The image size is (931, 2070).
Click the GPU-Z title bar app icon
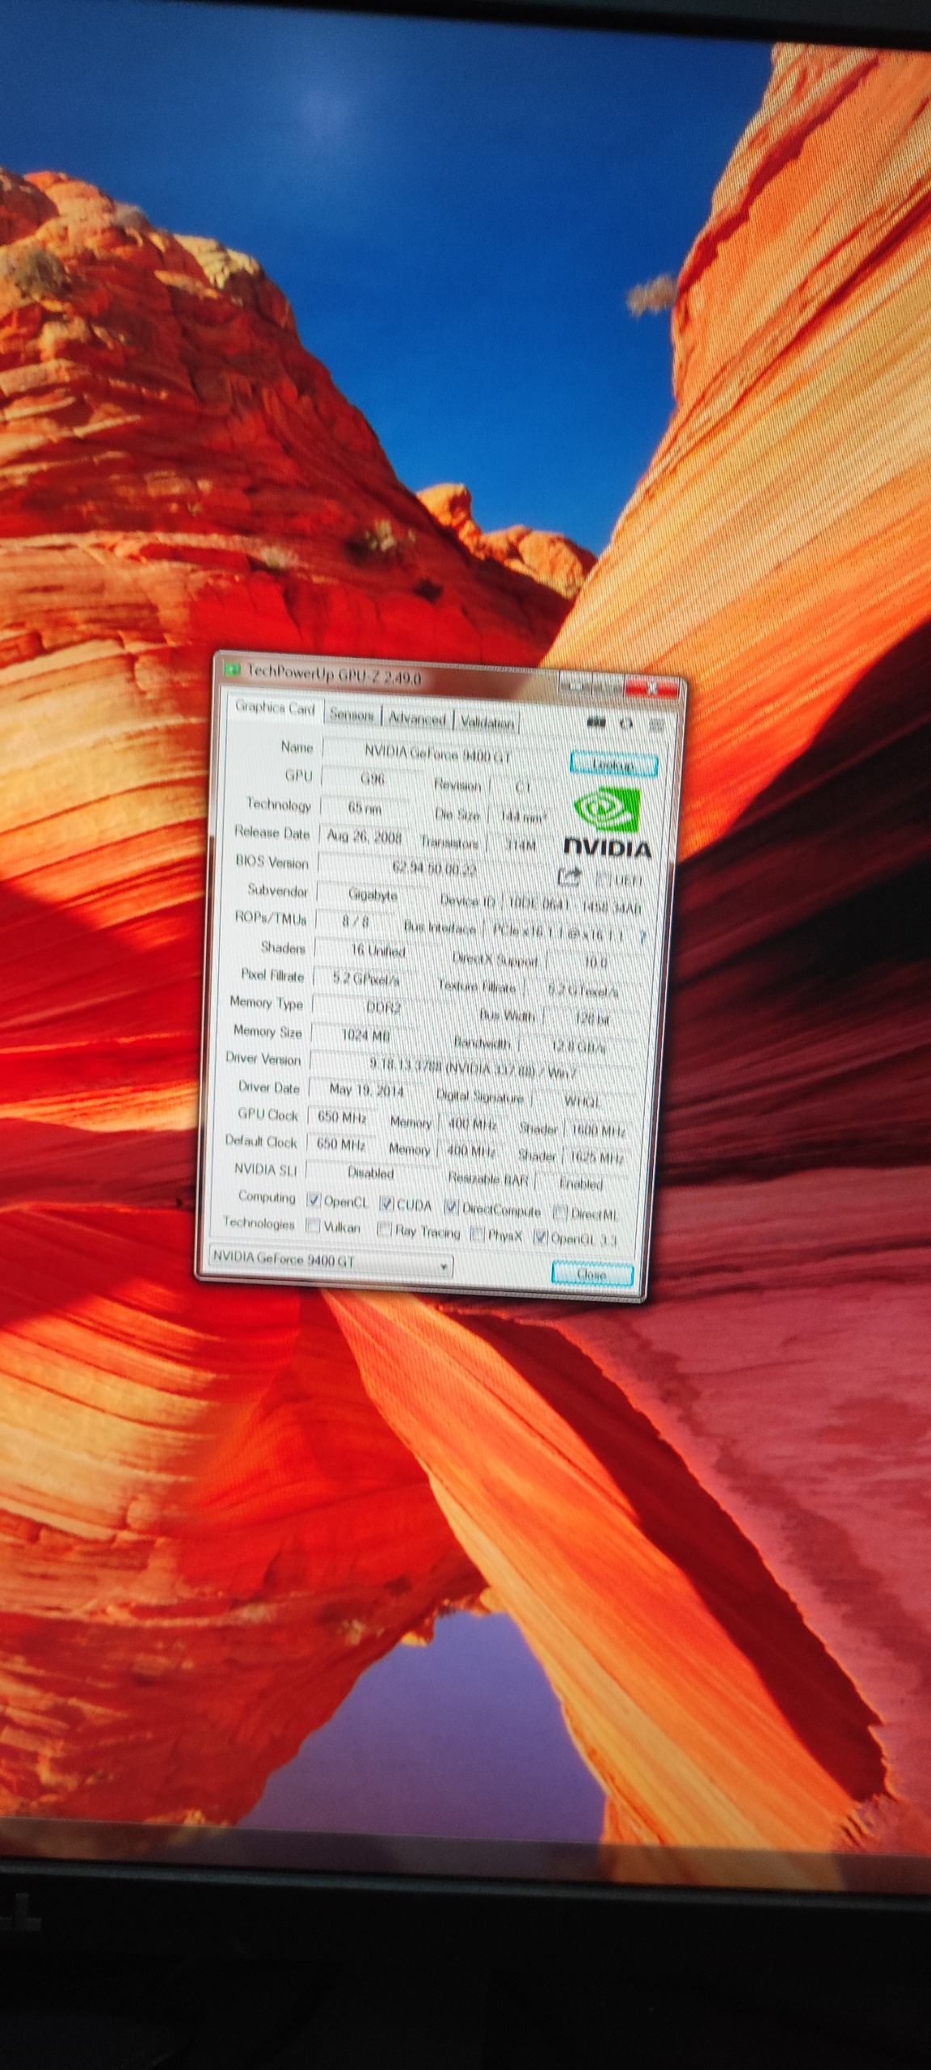(233, 670)
